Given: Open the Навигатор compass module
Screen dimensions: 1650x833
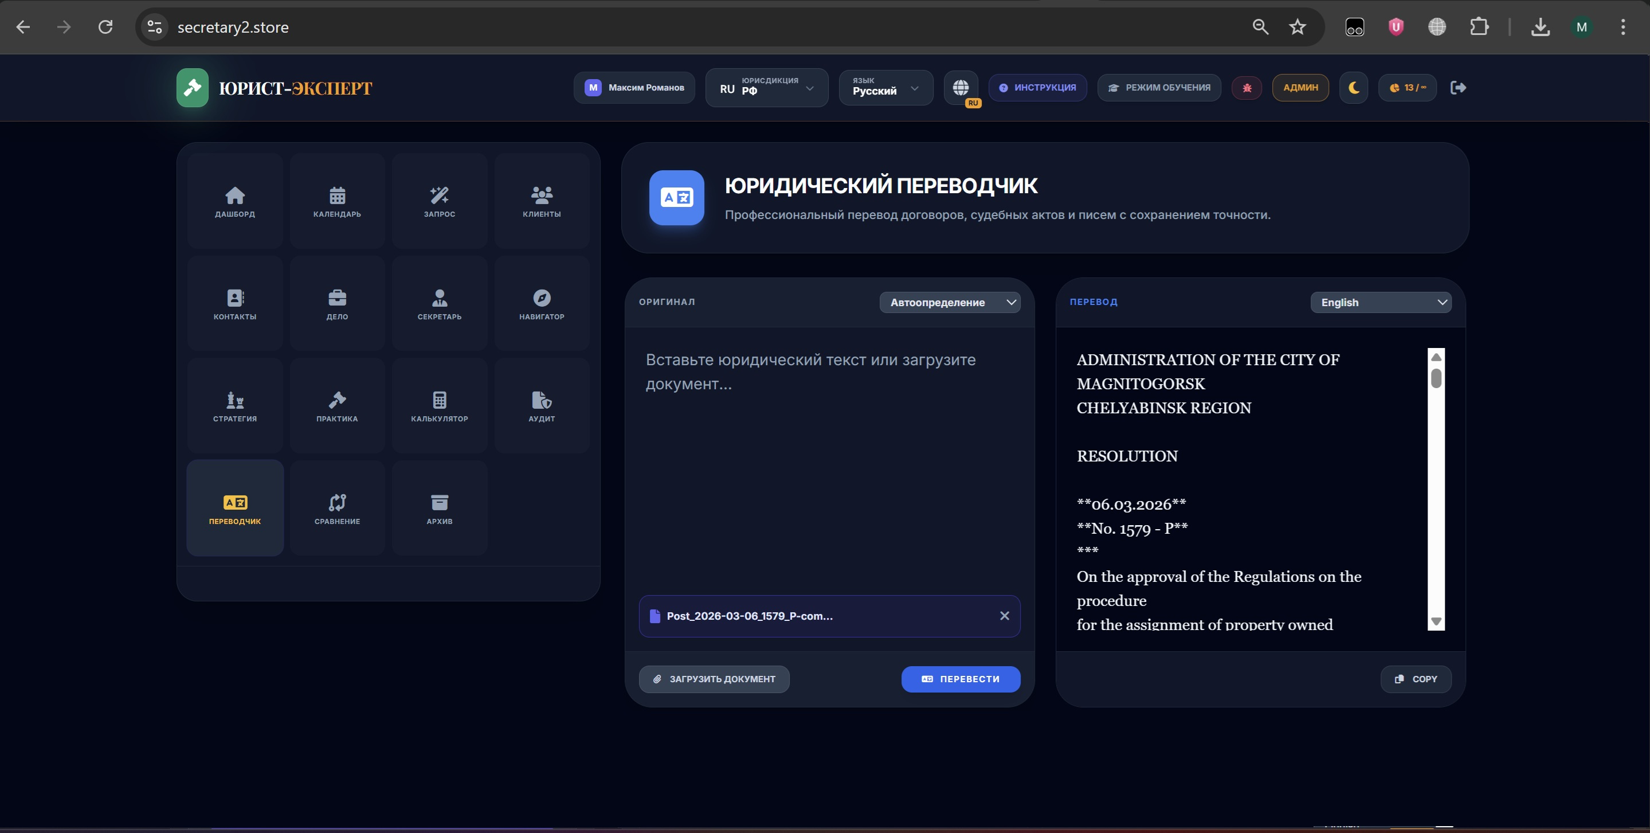Looking at the screenshot, I should 541,304.
